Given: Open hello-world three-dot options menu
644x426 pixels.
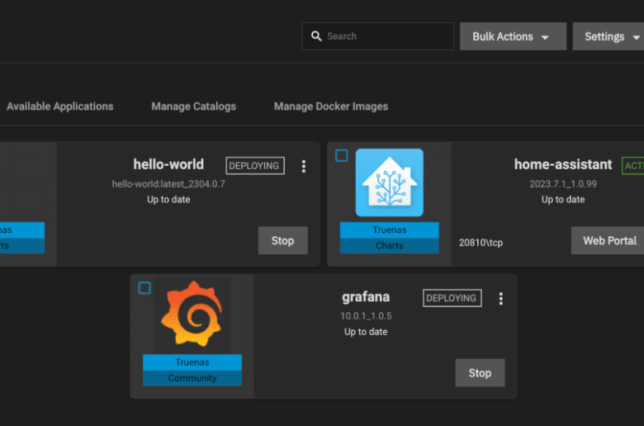Looking at the screenshot, I should pyautogui.click(x=304, y=167).
